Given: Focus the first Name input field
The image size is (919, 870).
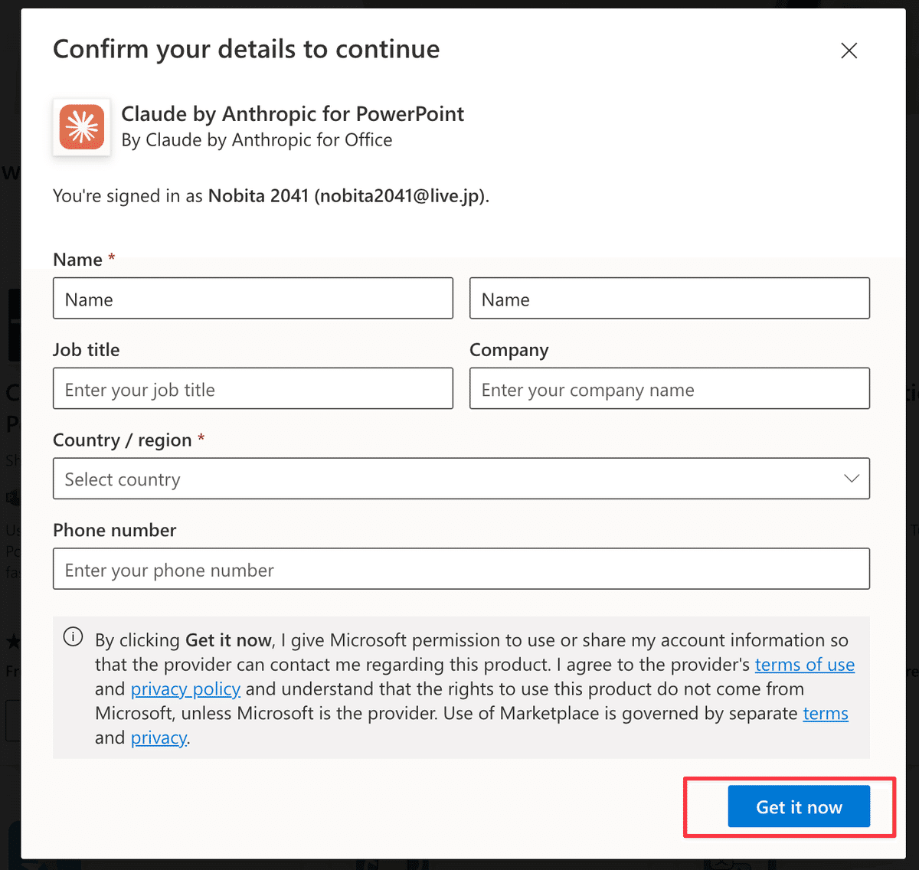Looking at the screenshot, I should (x=253, y=299).
